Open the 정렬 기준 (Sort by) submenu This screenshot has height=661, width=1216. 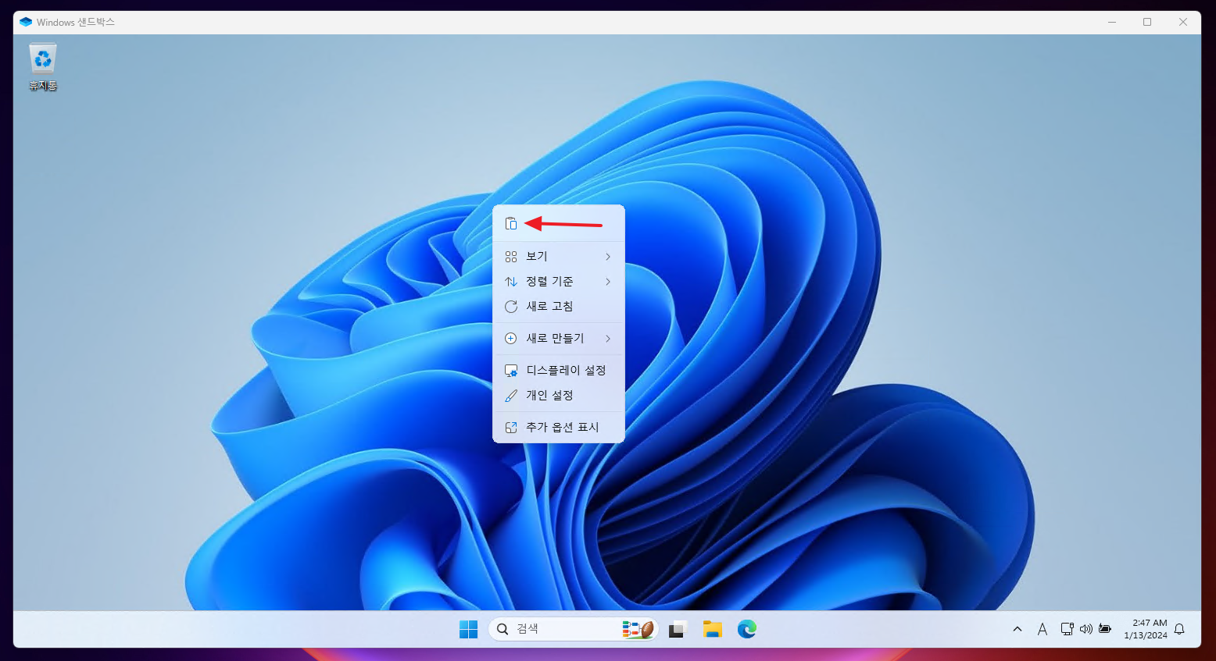tap(558, 282)
